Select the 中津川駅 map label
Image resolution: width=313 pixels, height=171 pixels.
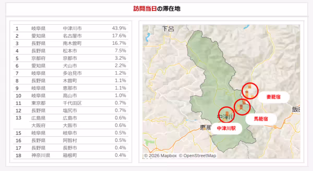click(226, 129)
